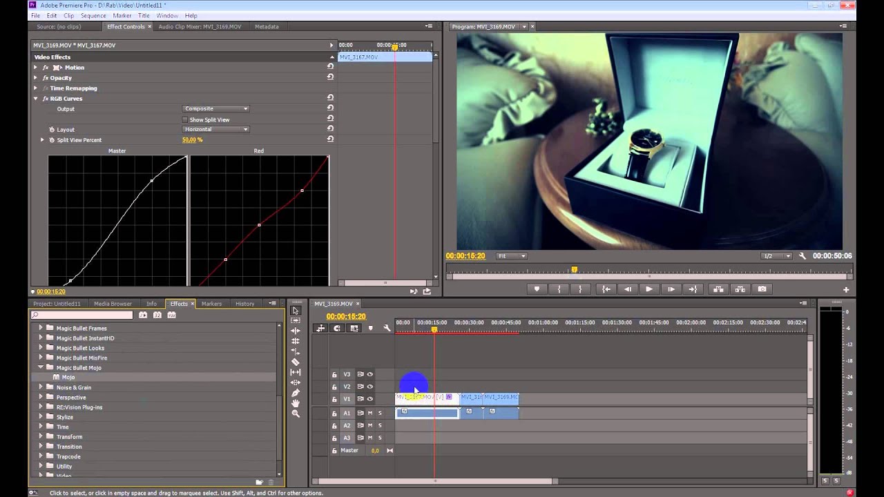This screenshot has height=497, width=884.
Task: Mute audio track A1
Action: coord(369,413)
